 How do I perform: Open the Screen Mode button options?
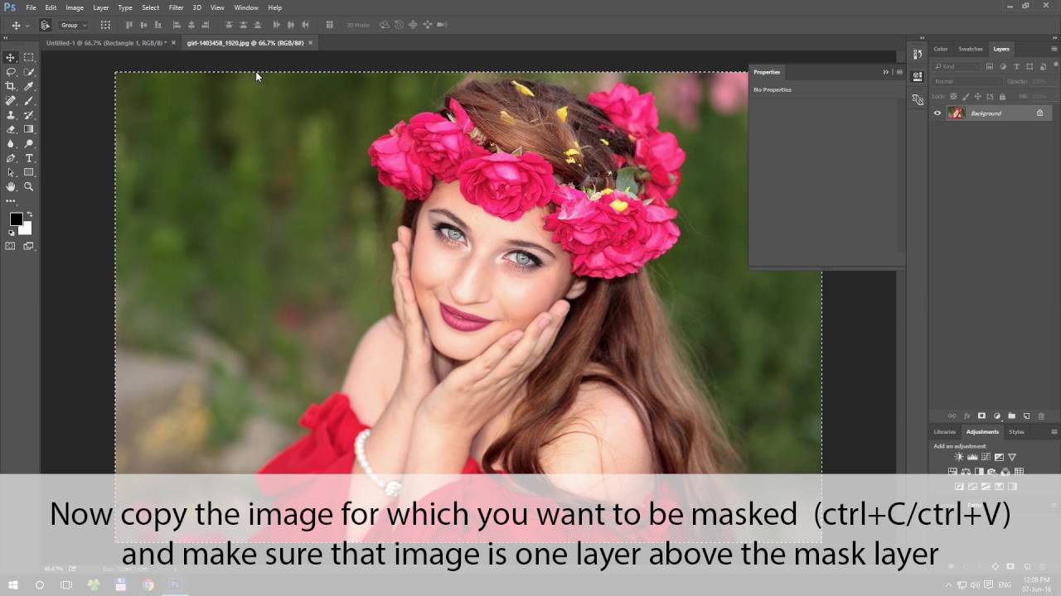[x=29, y=246]
